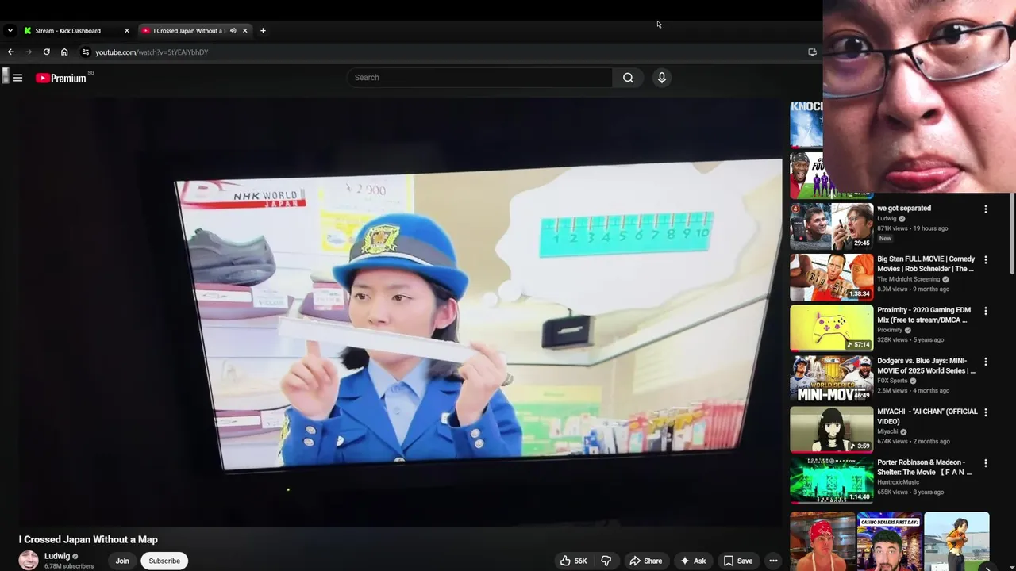
Task: Open a new browser tab
Action: [x=263, y=31]
